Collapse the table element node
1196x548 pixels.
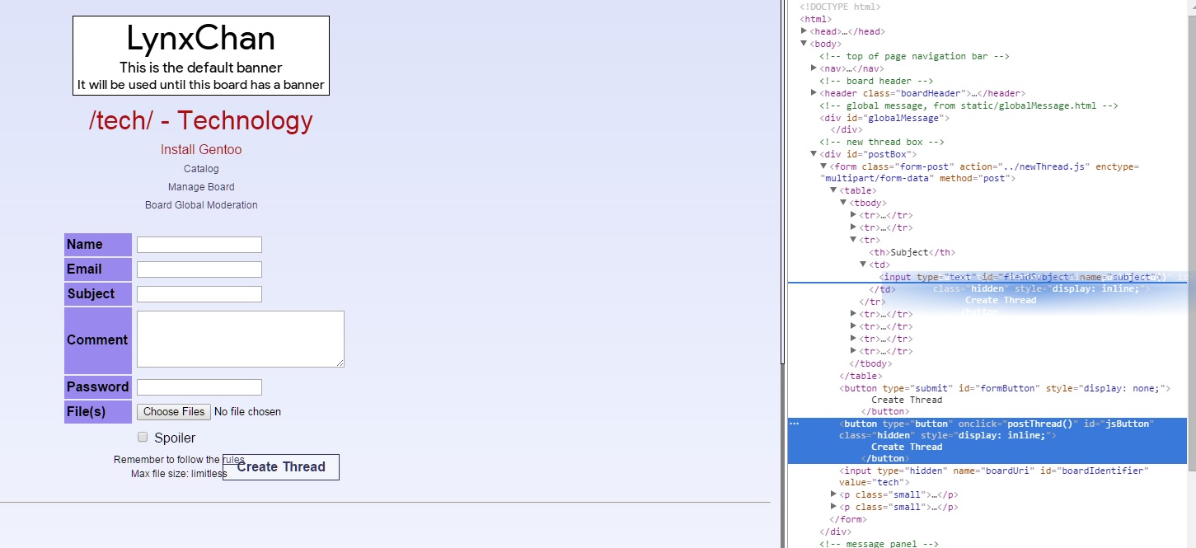click(x=833, y=190)
